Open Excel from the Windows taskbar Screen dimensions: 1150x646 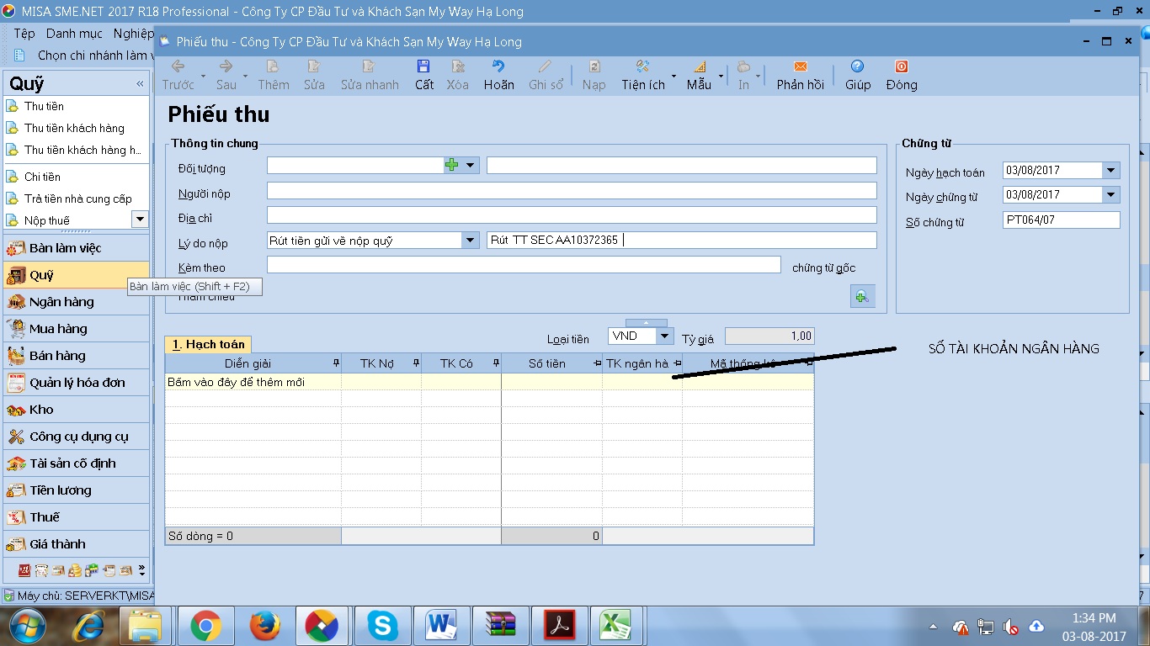click(616, 626)
